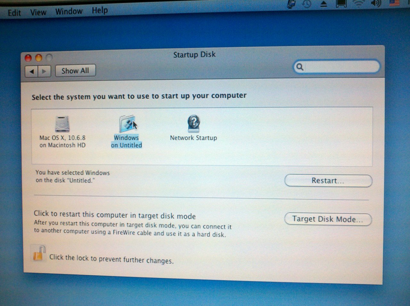This screenshot has width=410, height=306.
Task: Open the U.S. flag input menu
Action: [x=394, y=3]
